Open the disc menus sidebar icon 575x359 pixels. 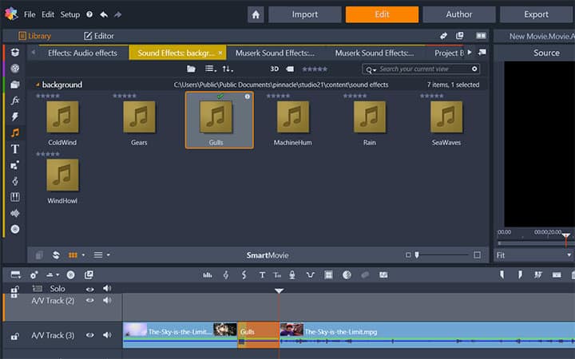[15, 229]
